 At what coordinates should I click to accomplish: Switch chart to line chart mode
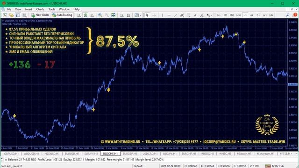(x=92, y=15)
